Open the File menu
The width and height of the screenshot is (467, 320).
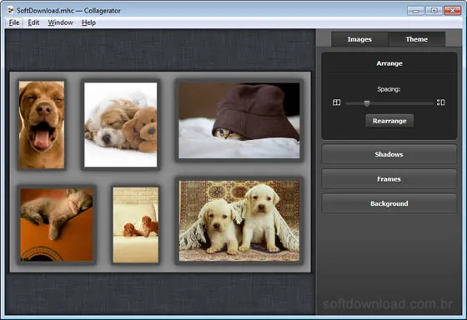(14, 22)
